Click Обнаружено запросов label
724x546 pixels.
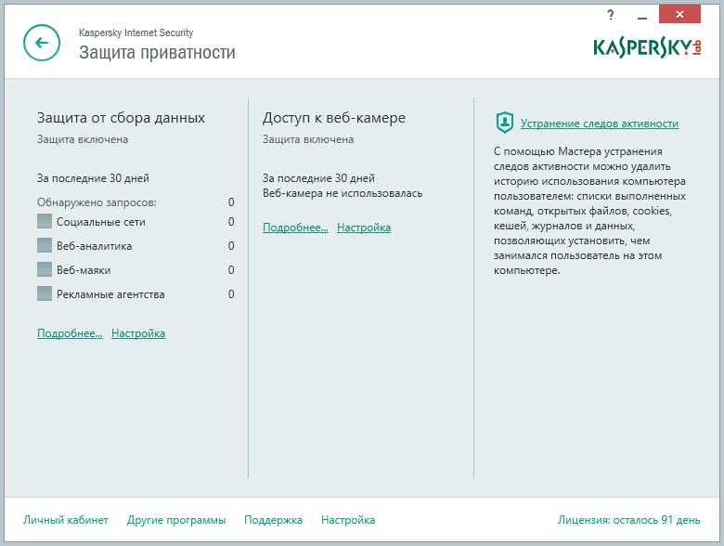pyautogui.click(x=97, y=202)
